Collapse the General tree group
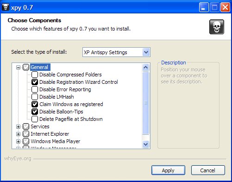Viewport: 232px width, 182px height. (18, 67)
